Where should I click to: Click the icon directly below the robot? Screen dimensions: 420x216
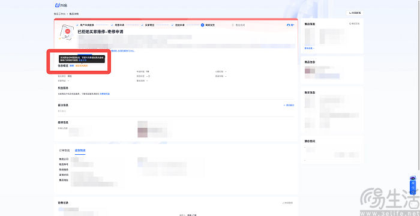click(413, 184)
